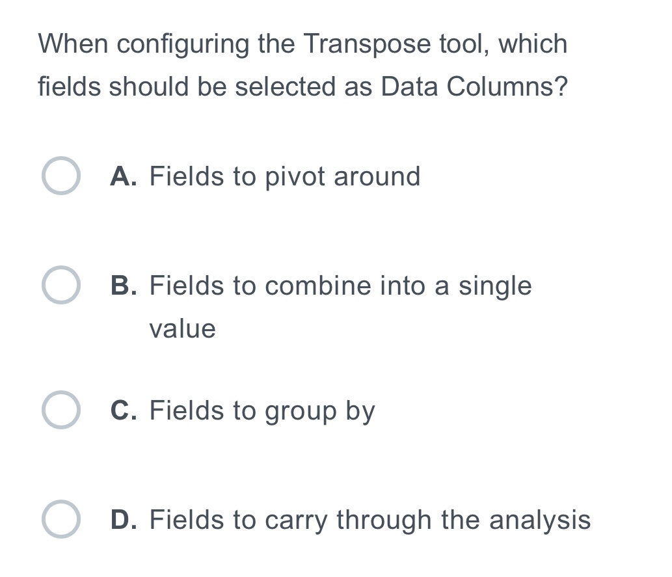This screenshot has height=577, width=672.
Task: Click the word 'value' under option B
Action: pos(183,329)
